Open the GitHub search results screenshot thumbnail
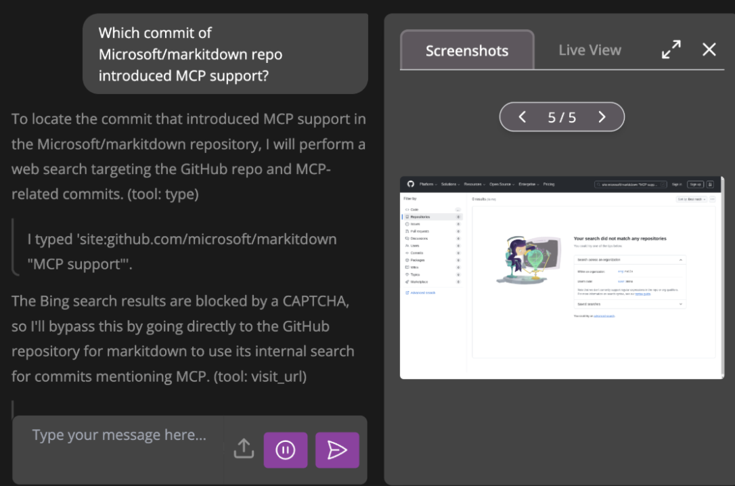 561,278
